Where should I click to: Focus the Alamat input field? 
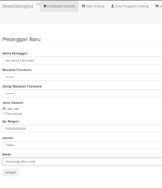pos(82,145)
